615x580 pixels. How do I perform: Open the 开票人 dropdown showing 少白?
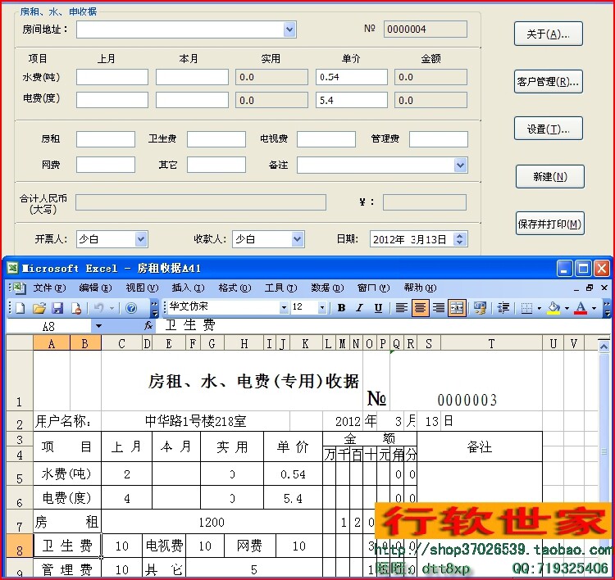point(141,239)
